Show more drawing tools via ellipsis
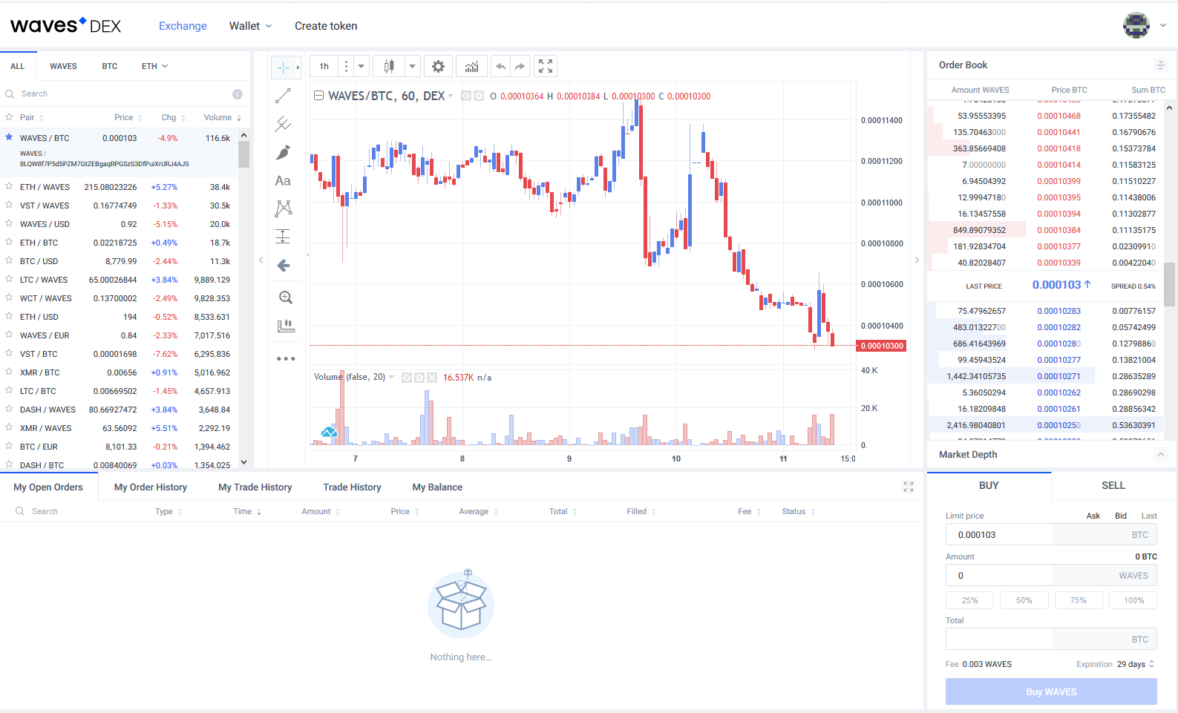1178x713 pixels. [285, 358]
